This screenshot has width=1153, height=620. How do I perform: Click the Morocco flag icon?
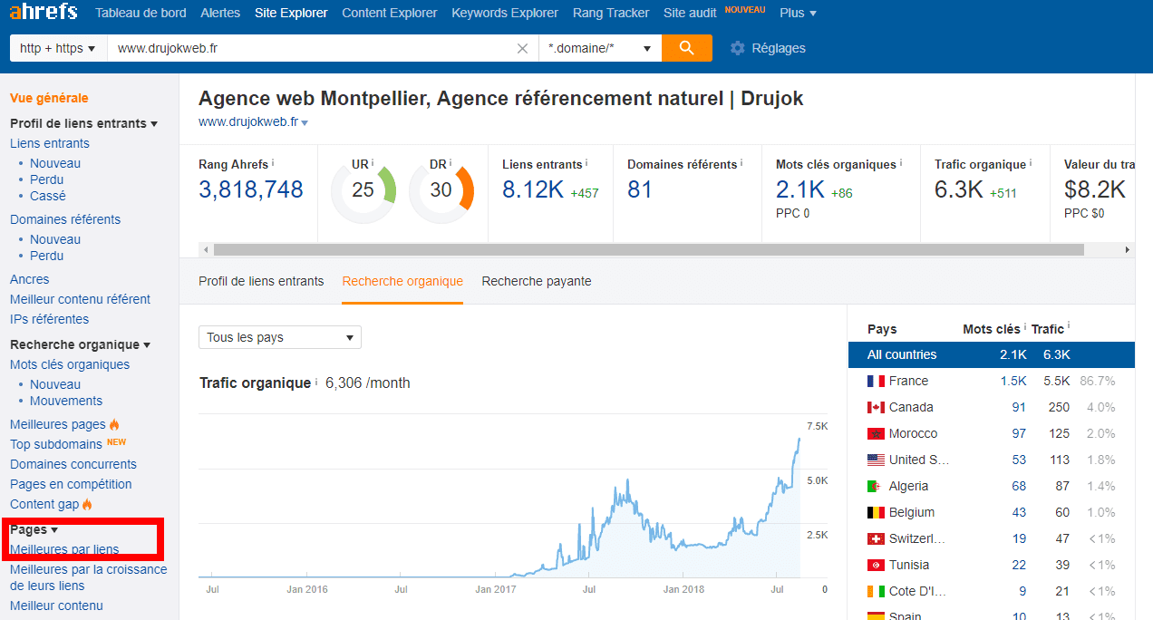(x=876, y=434)
